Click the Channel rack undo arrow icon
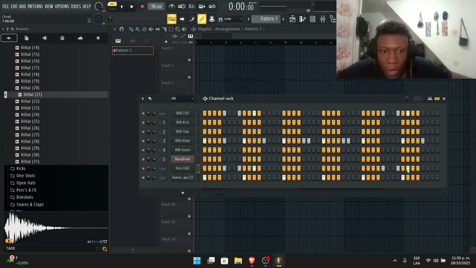This screenshot has width=476, height=268. click(150, 99)
